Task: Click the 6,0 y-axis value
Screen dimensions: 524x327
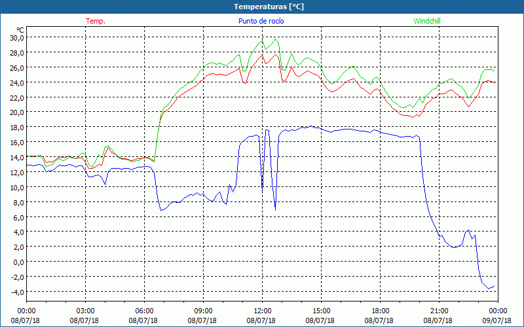Action: coord(19,218)
